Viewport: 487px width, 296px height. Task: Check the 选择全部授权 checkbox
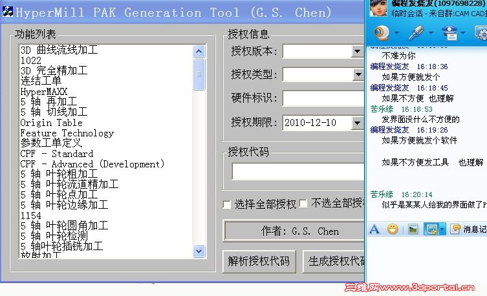pyautogui.click(x=227, y=205)
